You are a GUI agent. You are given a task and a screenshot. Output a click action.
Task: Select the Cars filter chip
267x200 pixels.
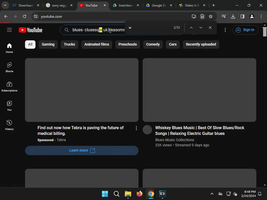[173, 44]
